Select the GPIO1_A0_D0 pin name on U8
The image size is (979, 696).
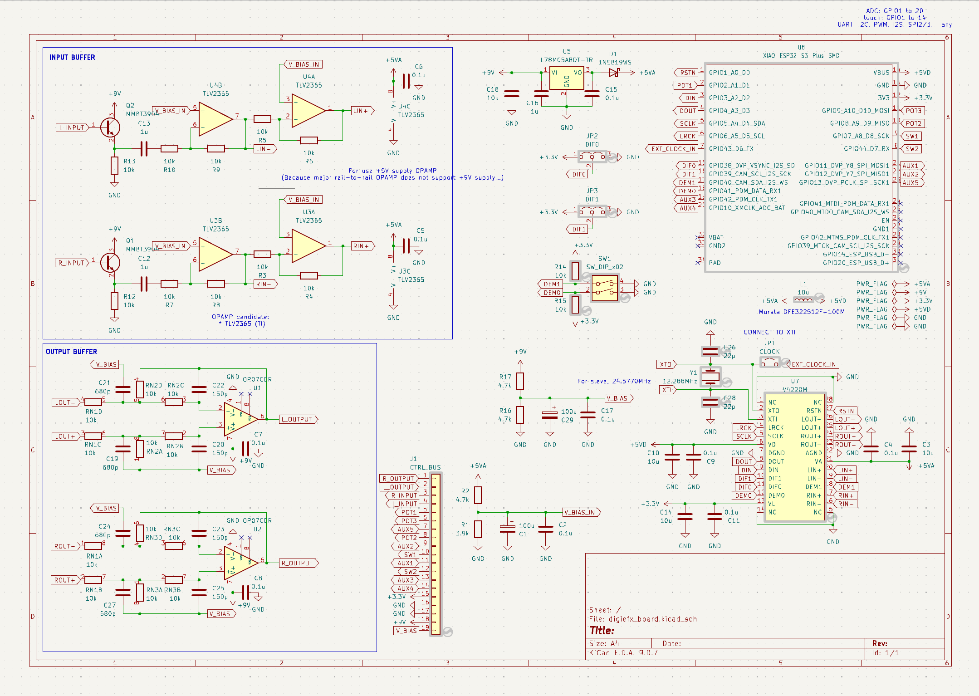pyautogui.click(x=729, y=73)
